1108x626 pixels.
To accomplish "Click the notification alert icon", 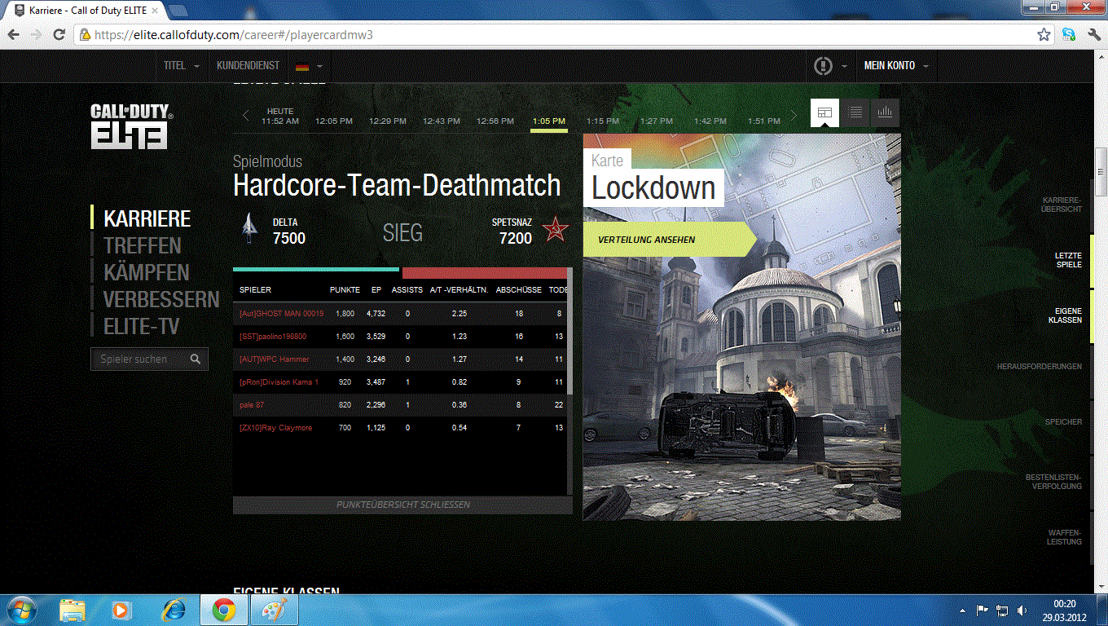I will click(823, 66).
